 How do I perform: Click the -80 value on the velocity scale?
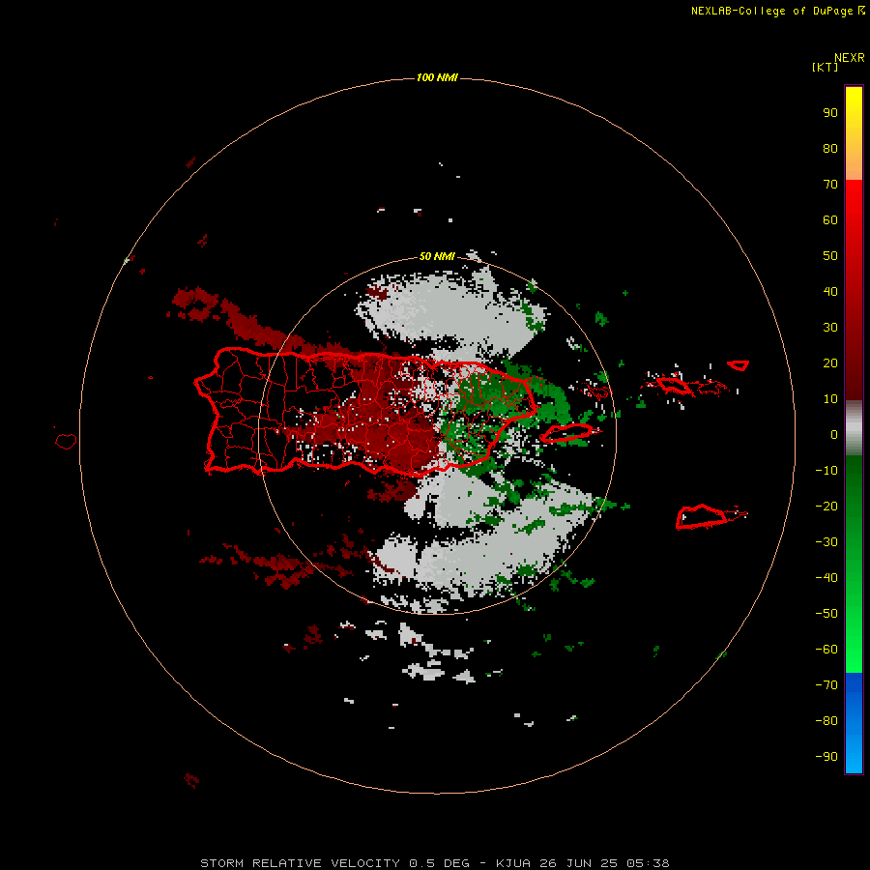(x=826, y=721)
